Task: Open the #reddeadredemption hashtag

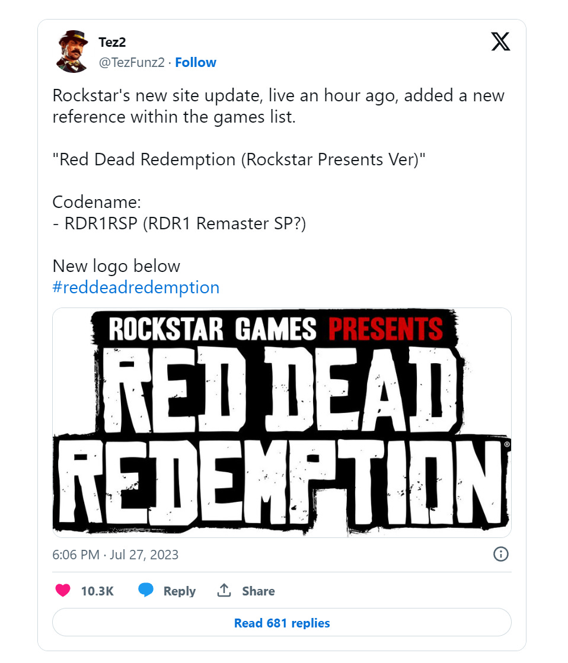Action: click(x=136, y=287)
